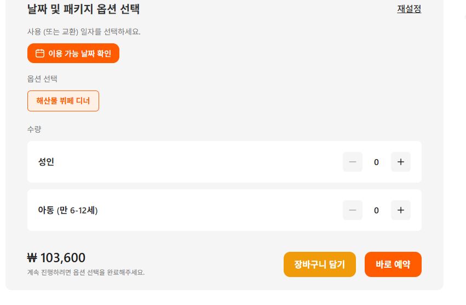Increase the 성인 (adult) quantity
Image resolution: width=466 pixels, height=305 pixels.
400,162
